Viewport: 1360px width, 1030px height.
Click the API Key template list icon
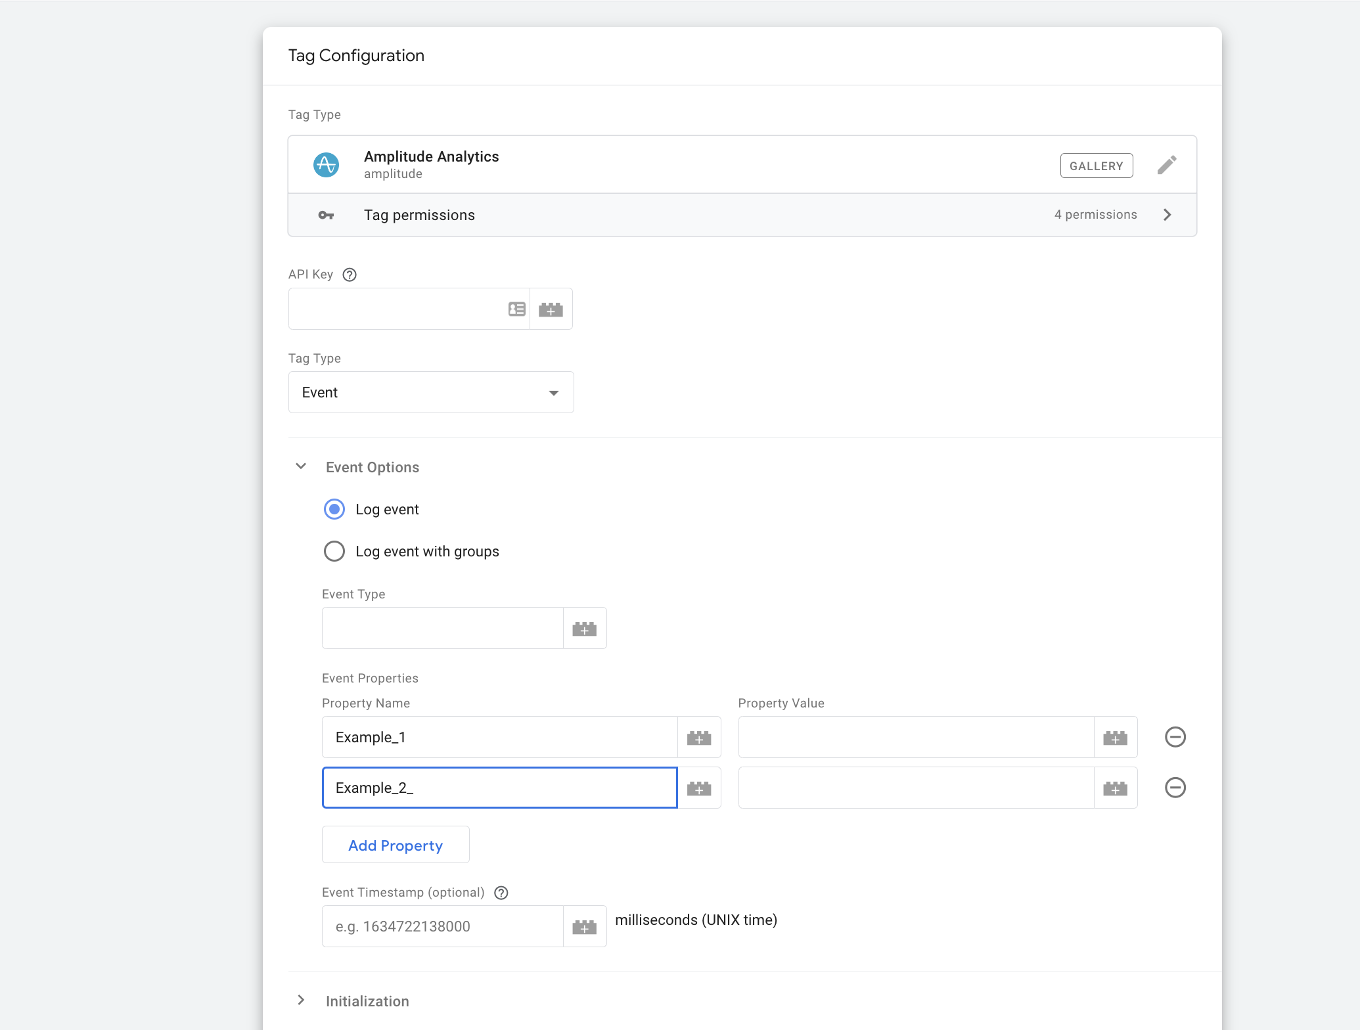point(517,309)
